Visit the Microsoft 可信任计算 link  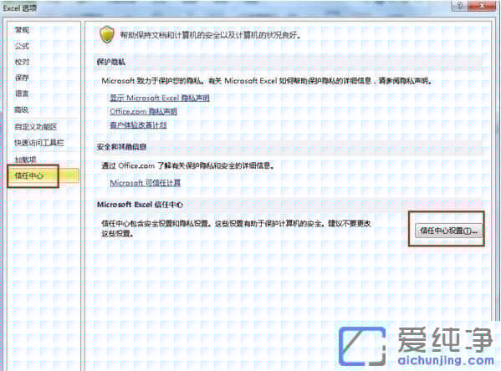pyautogui.click(x=146, y=183)
